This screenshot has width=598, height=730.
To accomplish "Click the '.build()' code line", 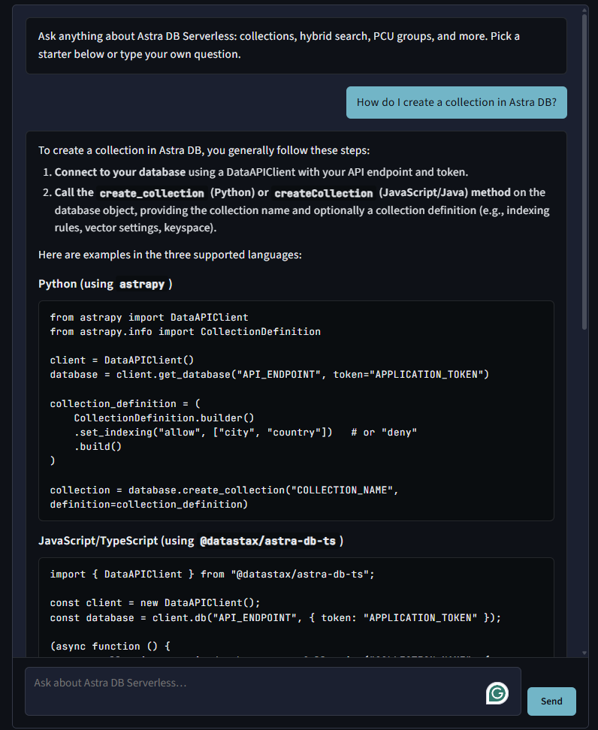I will pos(98,446).
